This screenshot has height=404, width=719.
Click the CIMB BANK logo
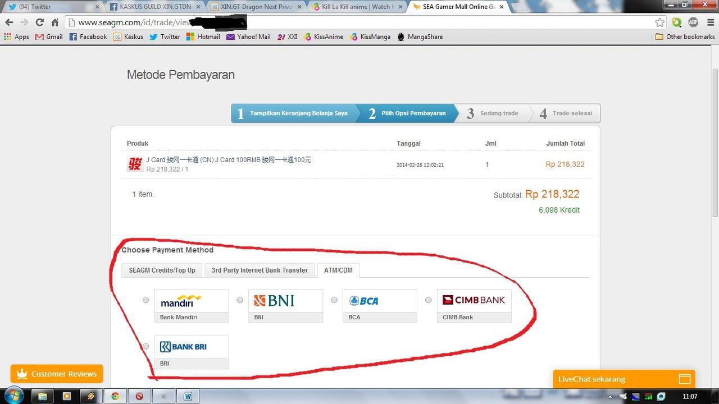pyautogui.click(x=474, y=300)
